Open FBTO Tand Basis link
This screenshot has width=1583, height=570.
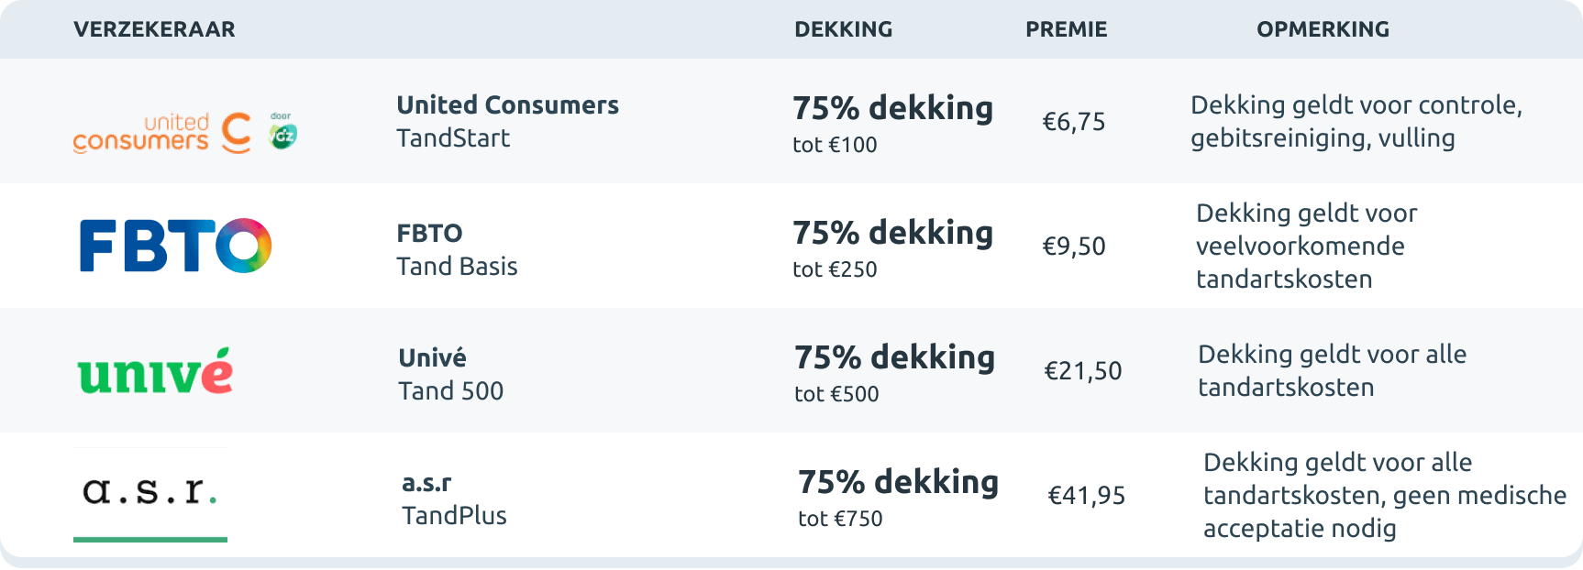457,249
